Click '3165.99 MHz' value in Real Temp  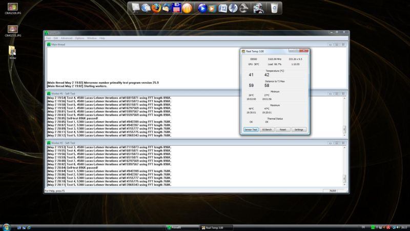(x=275, y=59)
